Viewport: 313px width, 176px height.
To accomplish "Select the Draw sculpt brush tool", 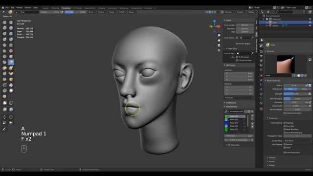I will point(4,22).
